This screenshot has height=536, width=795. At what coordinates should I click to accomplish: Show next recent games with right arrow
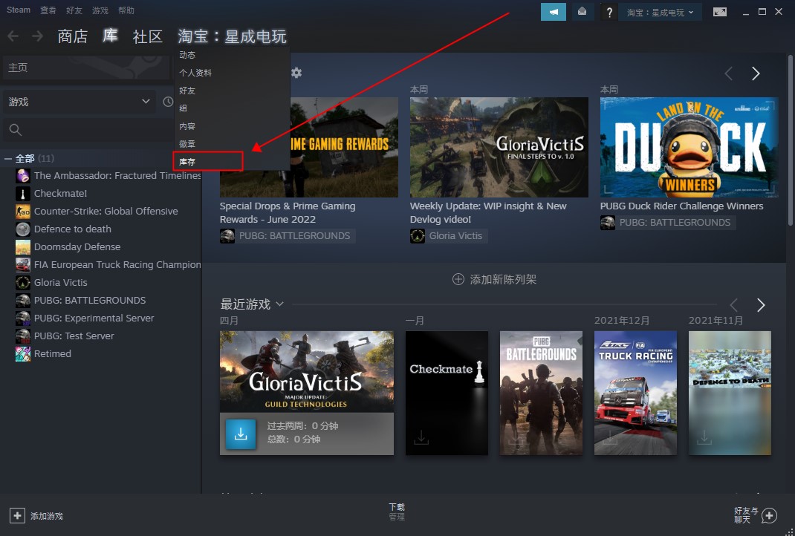pyautogui.click(x=761, y=305)
